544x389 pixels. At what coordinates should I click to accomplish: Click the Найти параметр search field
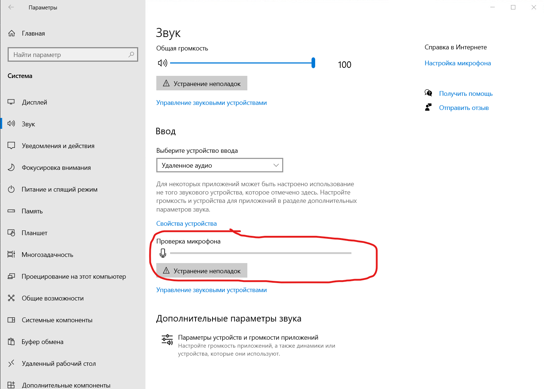69,55
